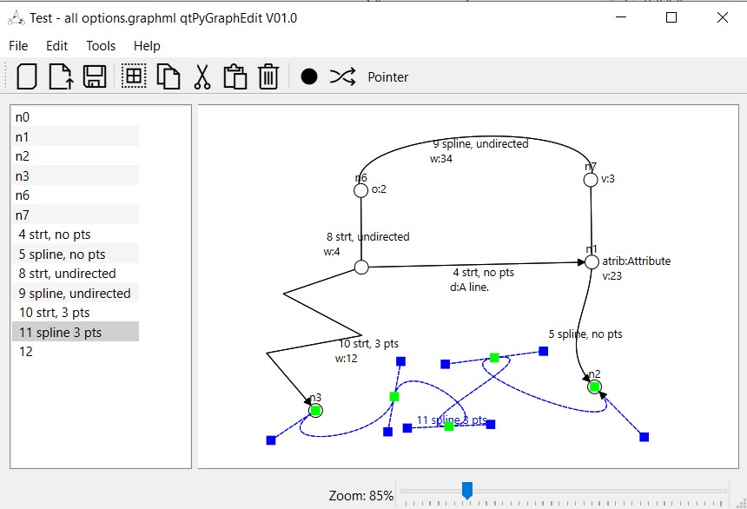Click the Open file icon
The width and height of the screenshot is (747, 509).
click(61, 76)
